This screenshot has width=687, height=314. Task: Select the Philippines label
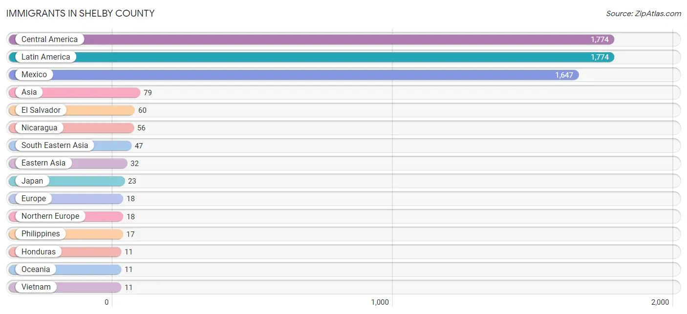[x=41, y=234]
